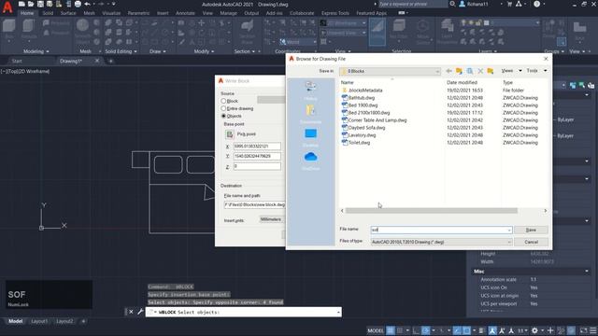The height and width of the screenshot is (336, 598).
Task: Open the Files of type dropdown
Action: tap(441, 242)
